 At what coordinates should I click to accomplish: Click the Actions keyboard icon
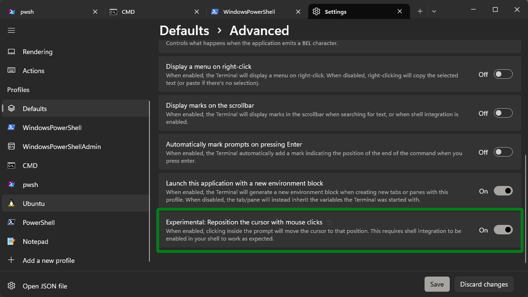pos(11,70)
